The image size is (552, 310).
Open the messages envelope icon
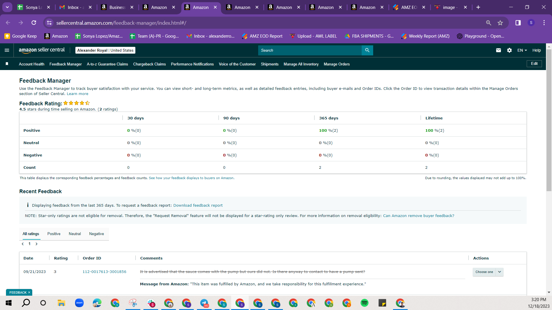tap(499, 50)
